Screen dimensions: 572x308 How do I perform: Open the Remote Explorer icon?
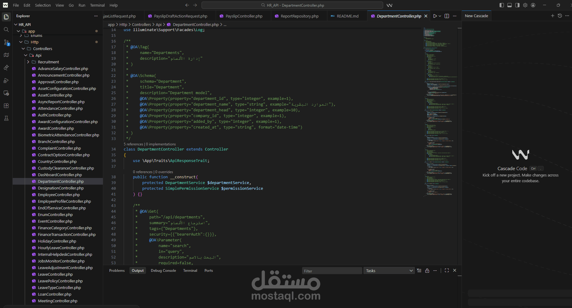(6, 93)
